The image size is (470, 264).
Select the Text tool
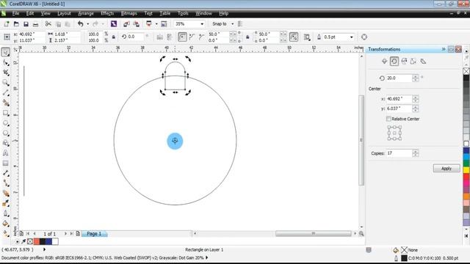coord(6,153)
